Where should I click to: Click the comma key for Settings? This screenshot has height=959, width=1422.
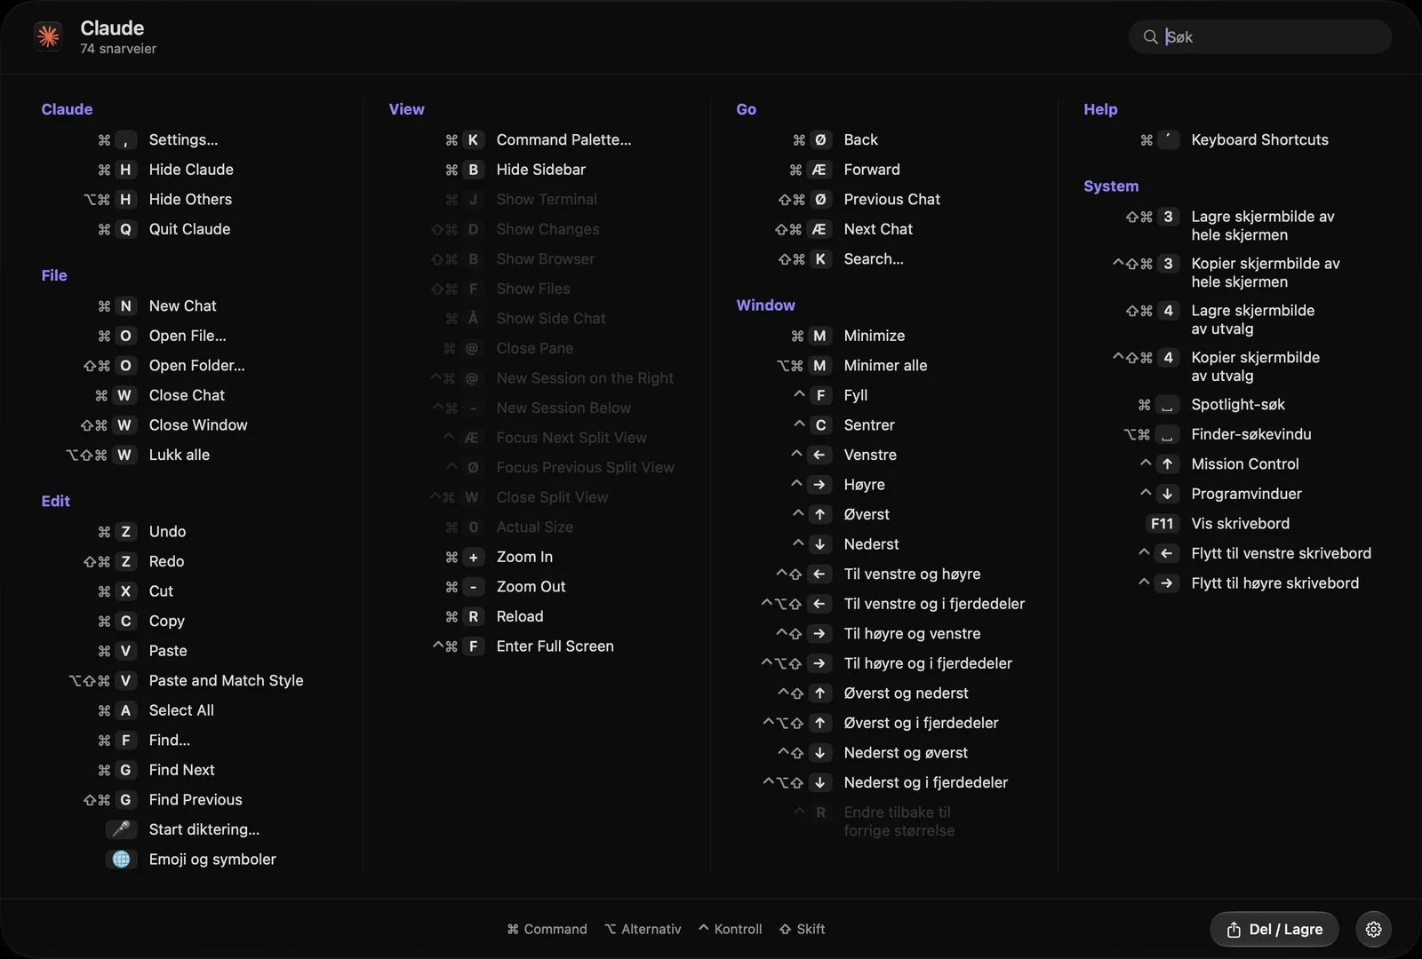pos(125,139)
